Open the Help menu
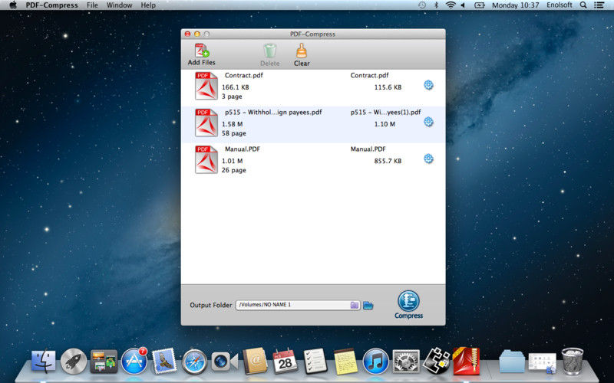 pos(148,5)
